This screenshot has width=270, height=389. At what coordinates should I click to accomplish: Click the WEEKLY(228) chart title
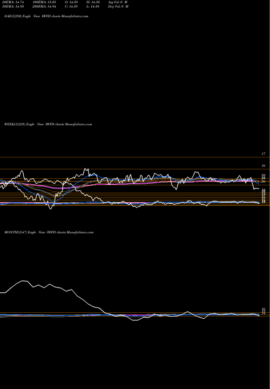[x=48, y=124]
